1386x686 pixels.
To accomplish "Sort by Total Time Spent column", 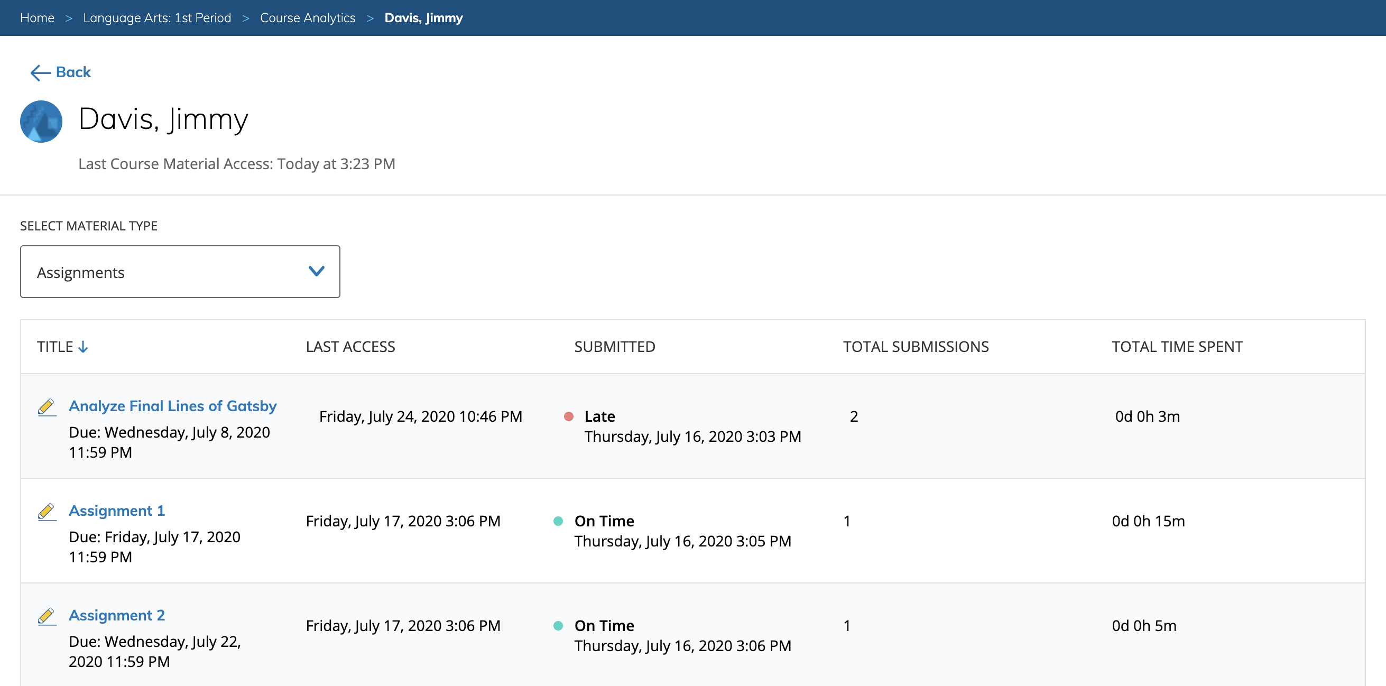I will pos(1177,347).
